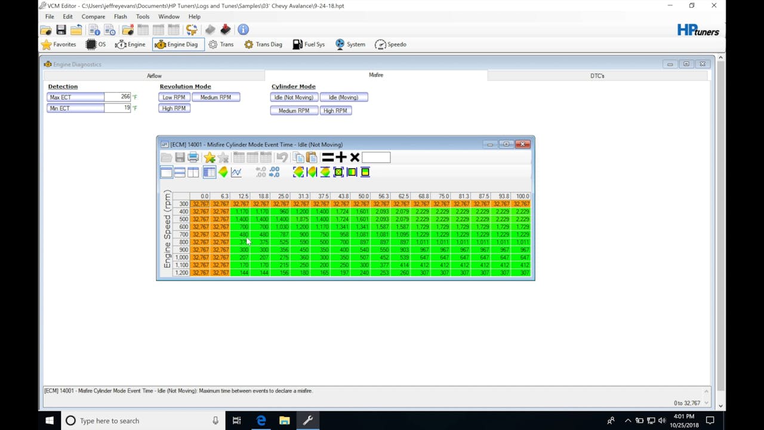Click the equals (set value) icon

pyautogui.click(x=328, y=158)
